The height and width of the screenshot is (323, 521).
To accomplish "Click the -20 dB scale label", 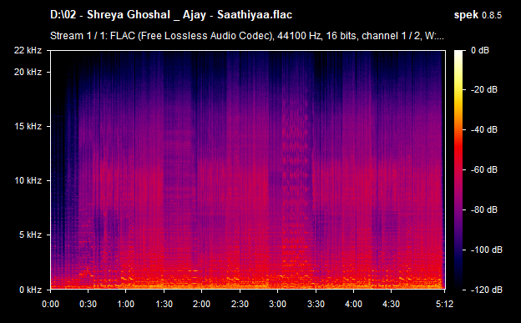I will pyautogui.click(x=484, y=89).
